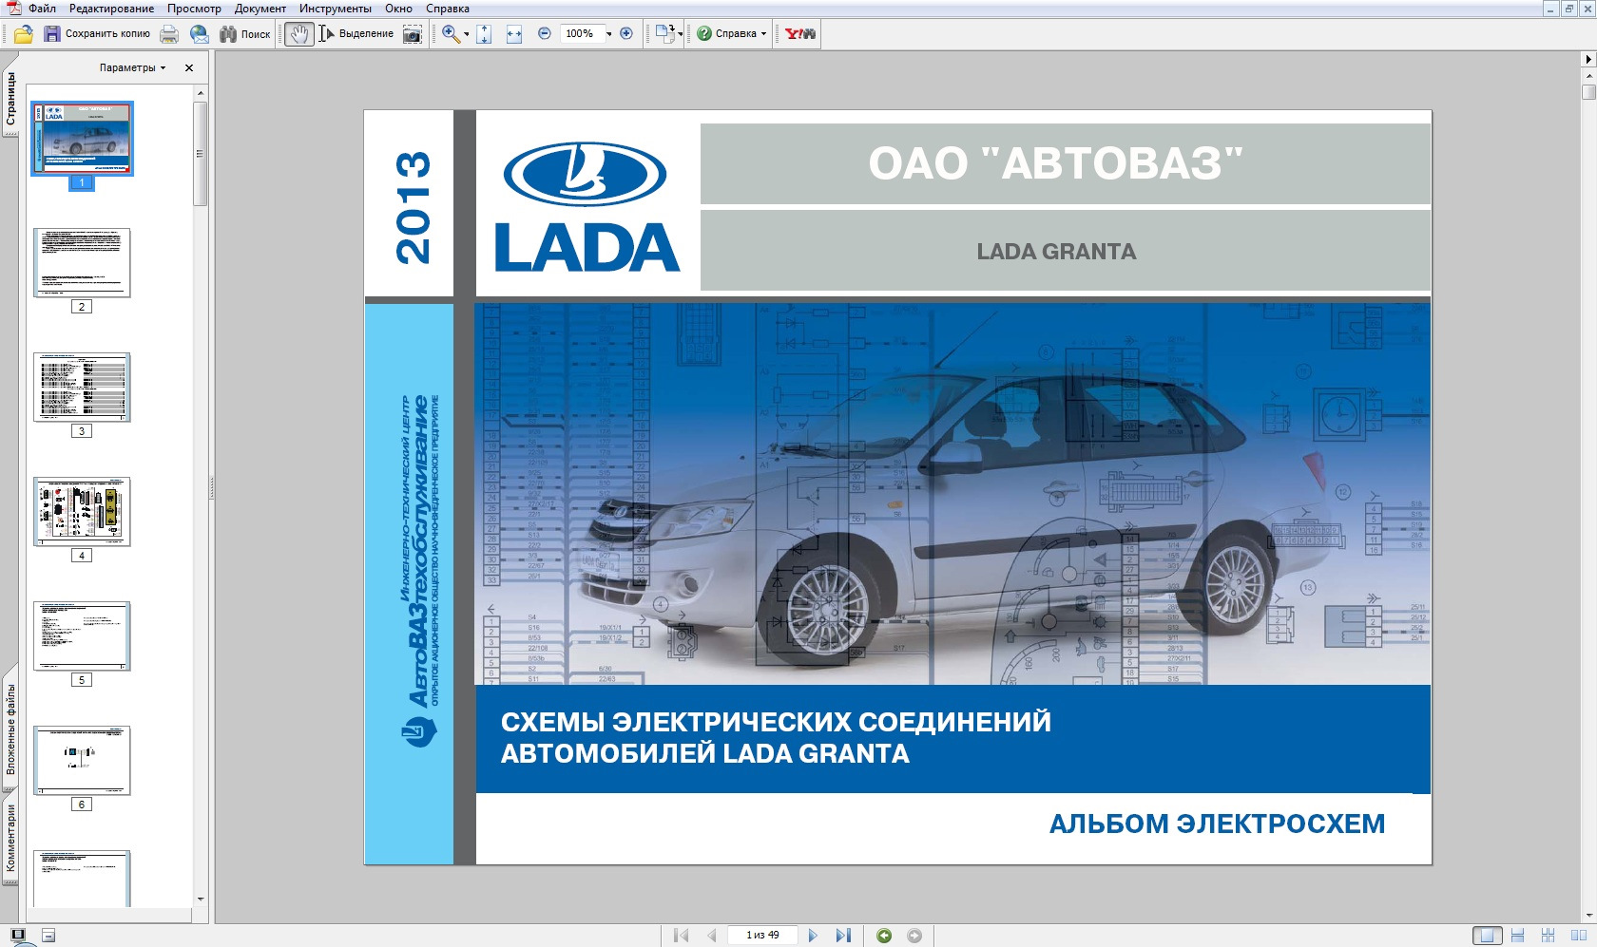Viewport: 1597px width, 947px height.
Task: Go to previous page arrow
Action: (x=711, y=936)
